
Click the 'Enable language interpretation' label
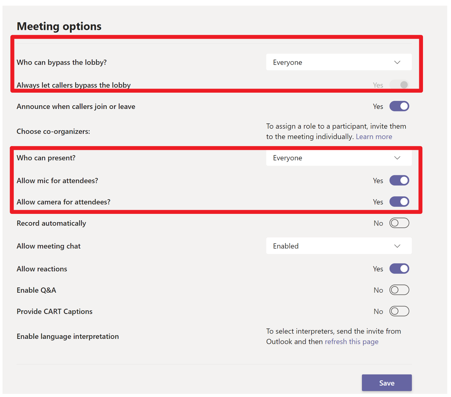point(68,336)
